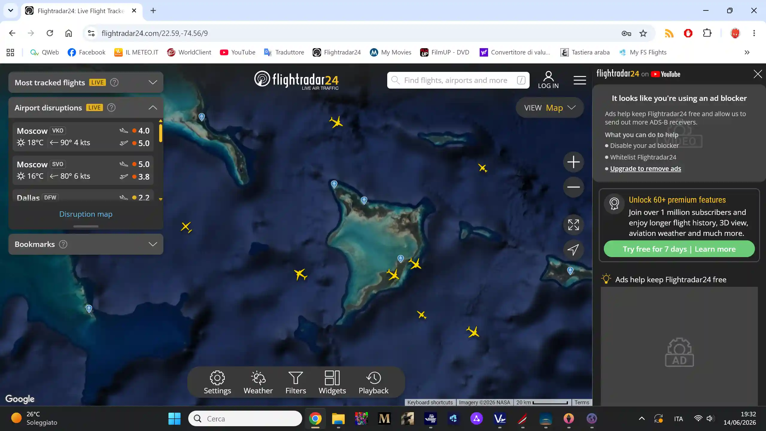Open the VIEW Map dropdown
This screenshot has width=766, height=431.
point(550,108)
